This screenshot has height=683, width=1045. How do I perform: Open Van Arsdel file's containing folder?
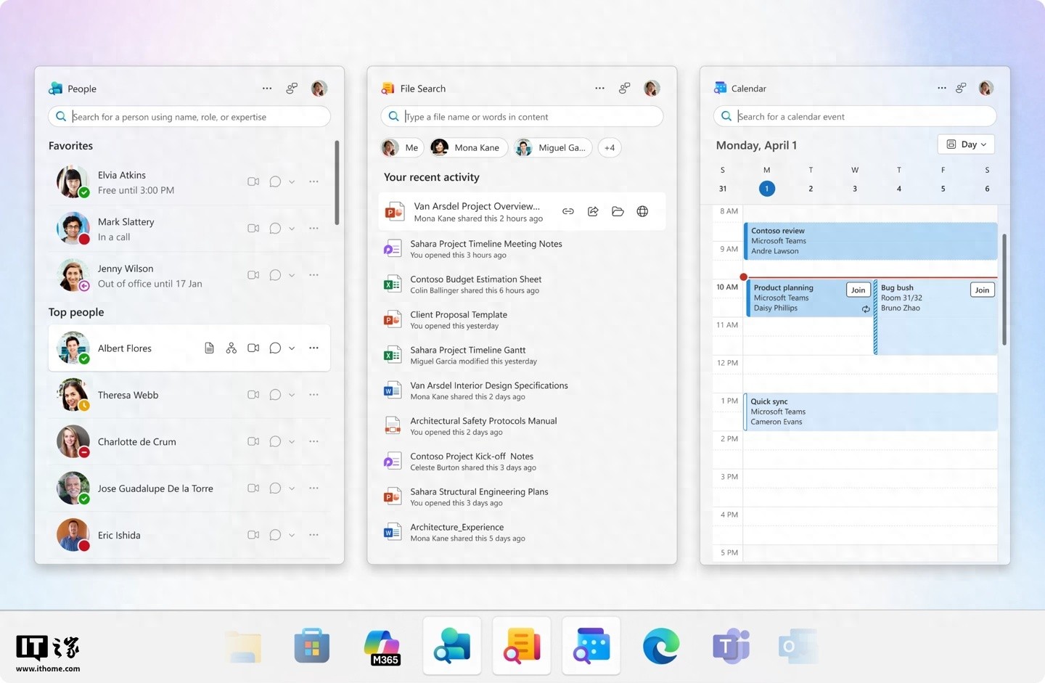618,211
